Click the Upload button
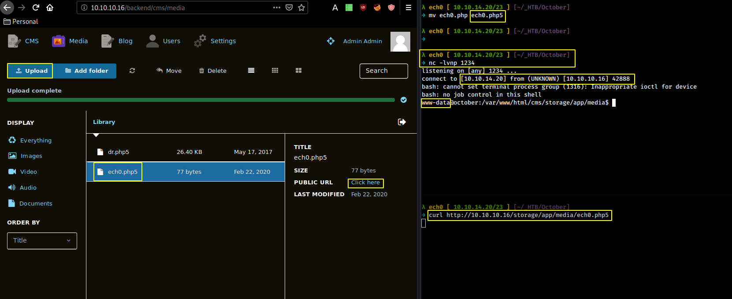The height and width of the screenshot is (299, 732). click(30, 71)
